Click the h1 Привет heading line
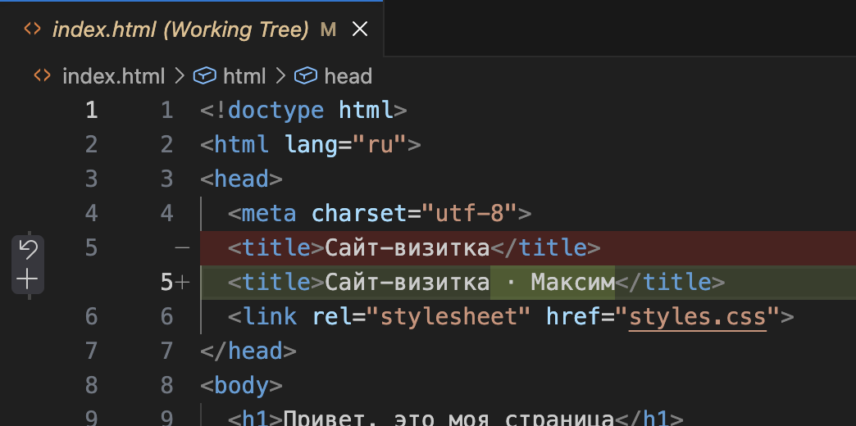The width and height of the screenshot is (856, 426). (456, 419)
